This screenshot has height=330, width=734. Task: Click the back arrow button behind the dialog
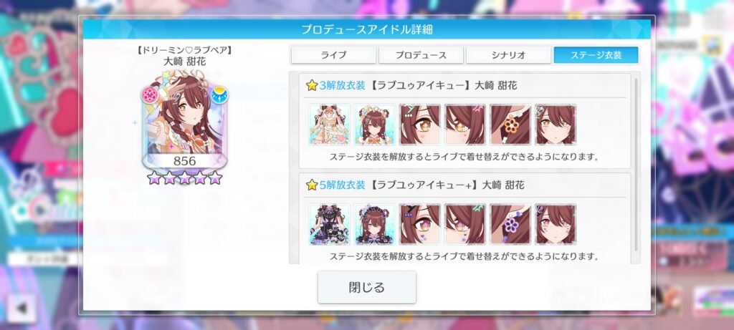point(21,308)
